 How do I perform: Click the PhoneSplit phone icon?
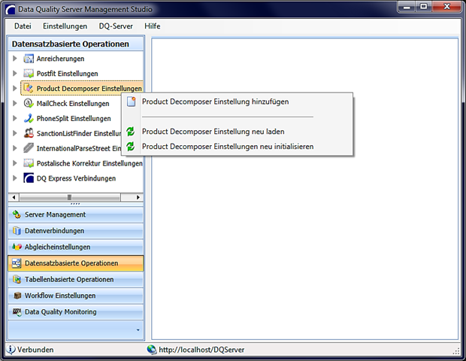(29, 118)
